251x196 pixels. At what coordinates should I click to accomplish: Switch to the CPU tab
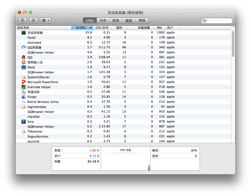pyautogui.click(x=90, y=21)
